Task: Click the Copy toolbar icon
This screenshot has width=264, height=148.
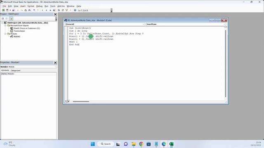Action: (x=22, y=10)
